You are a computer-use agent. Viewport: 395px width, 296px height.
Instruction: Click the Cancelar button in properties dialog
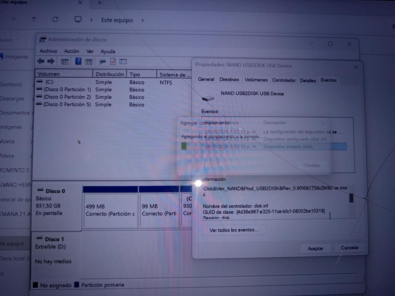click(x=350, y=248)
